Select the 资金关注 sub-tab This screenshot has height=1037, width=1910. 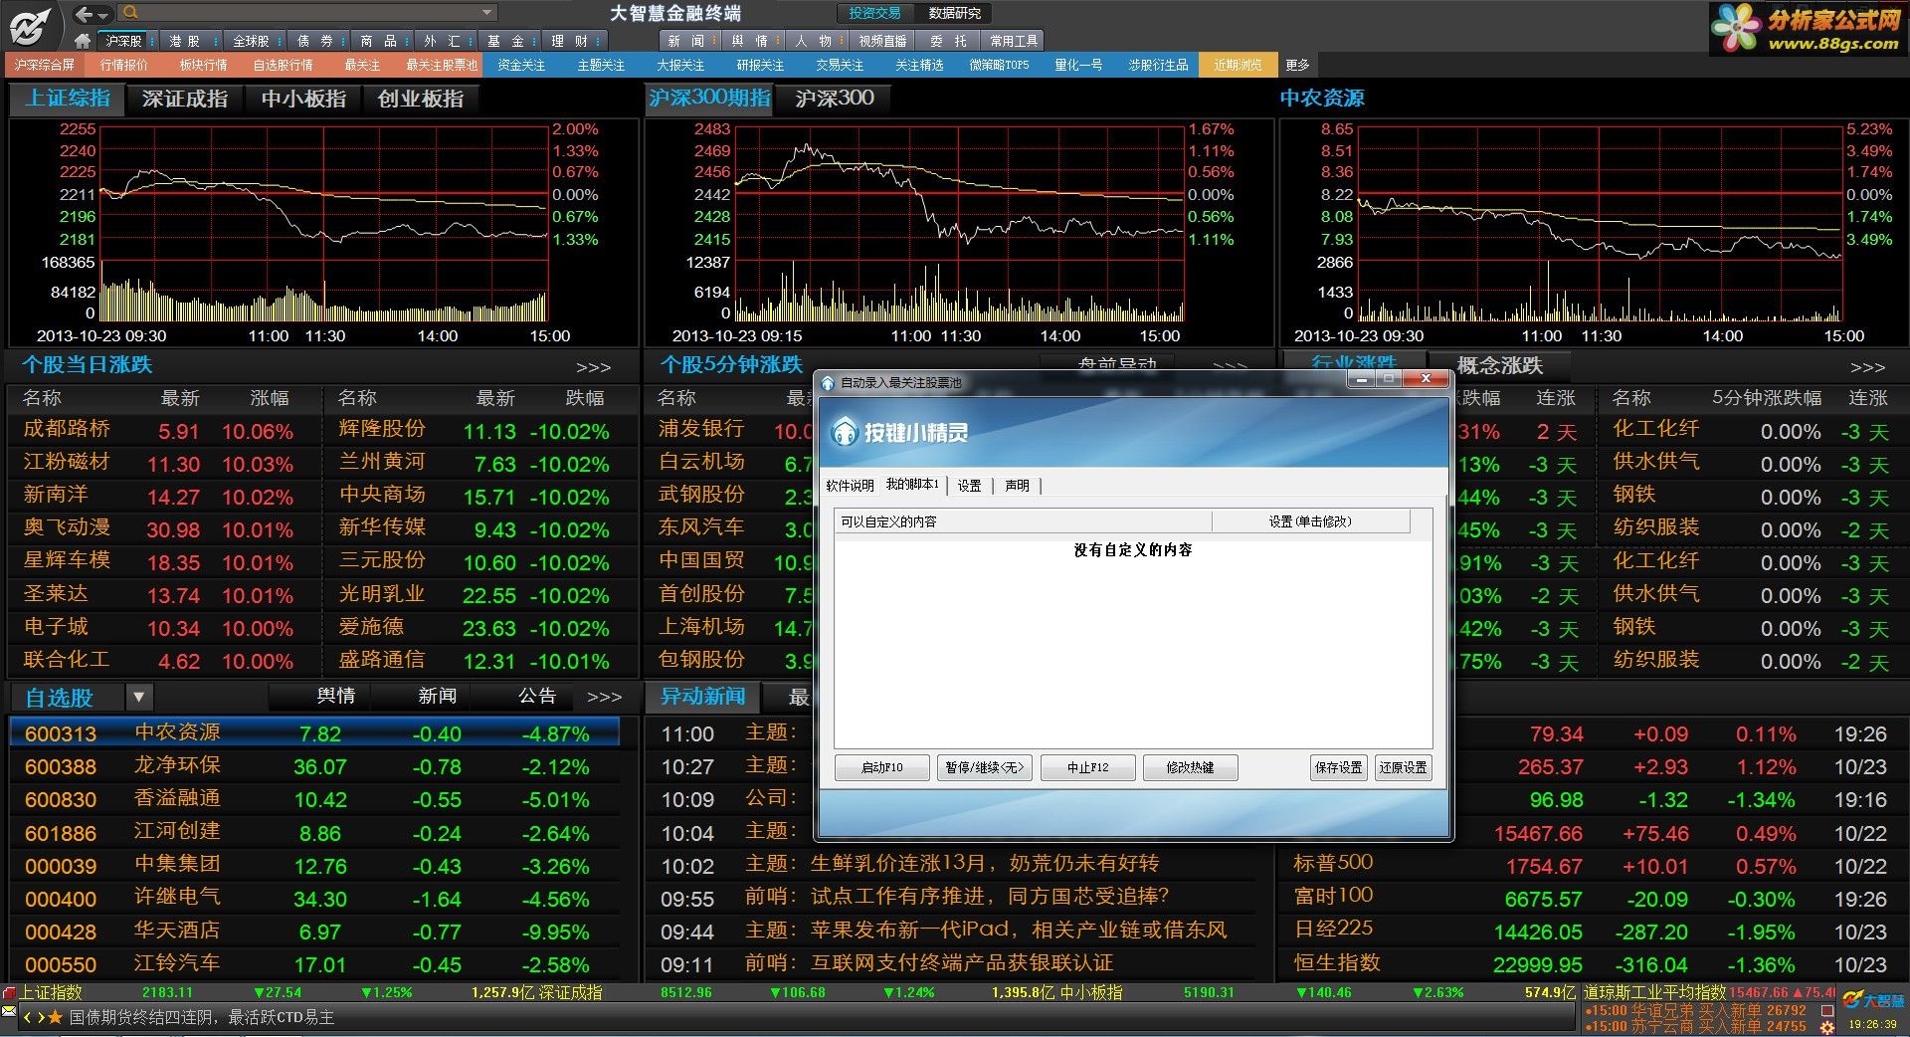point(521,65)
